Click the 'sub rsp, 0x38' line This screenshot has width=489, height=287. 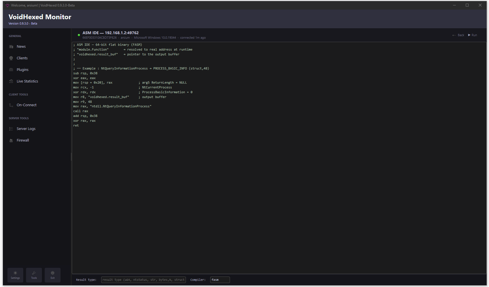click(x=85, y=73)
